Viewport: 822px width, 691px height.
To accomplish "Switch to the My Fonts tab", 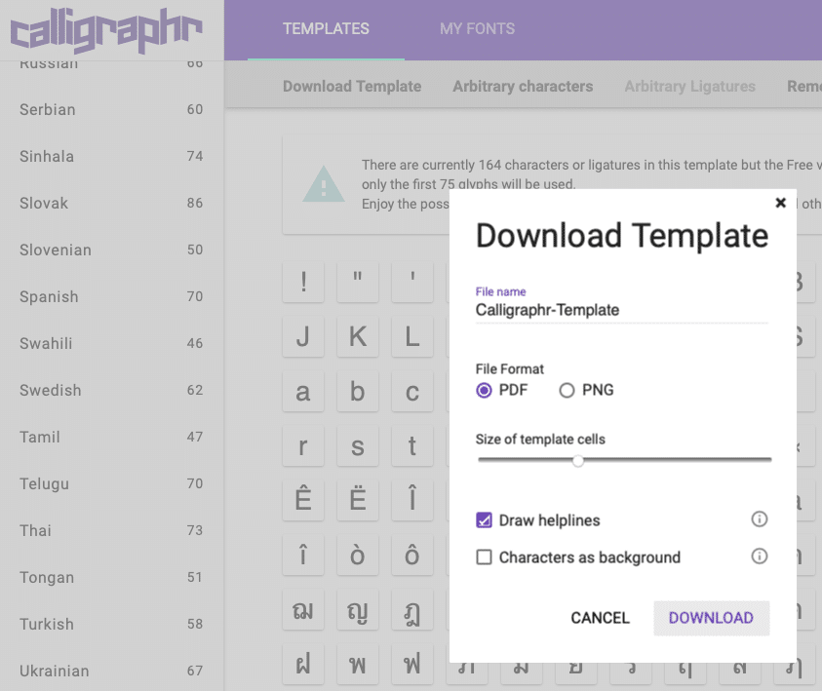I will (x=477, y=29).
